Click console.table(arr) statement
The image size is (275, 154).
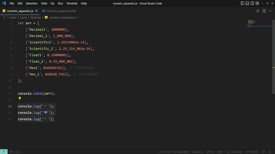tap(36, 94)
